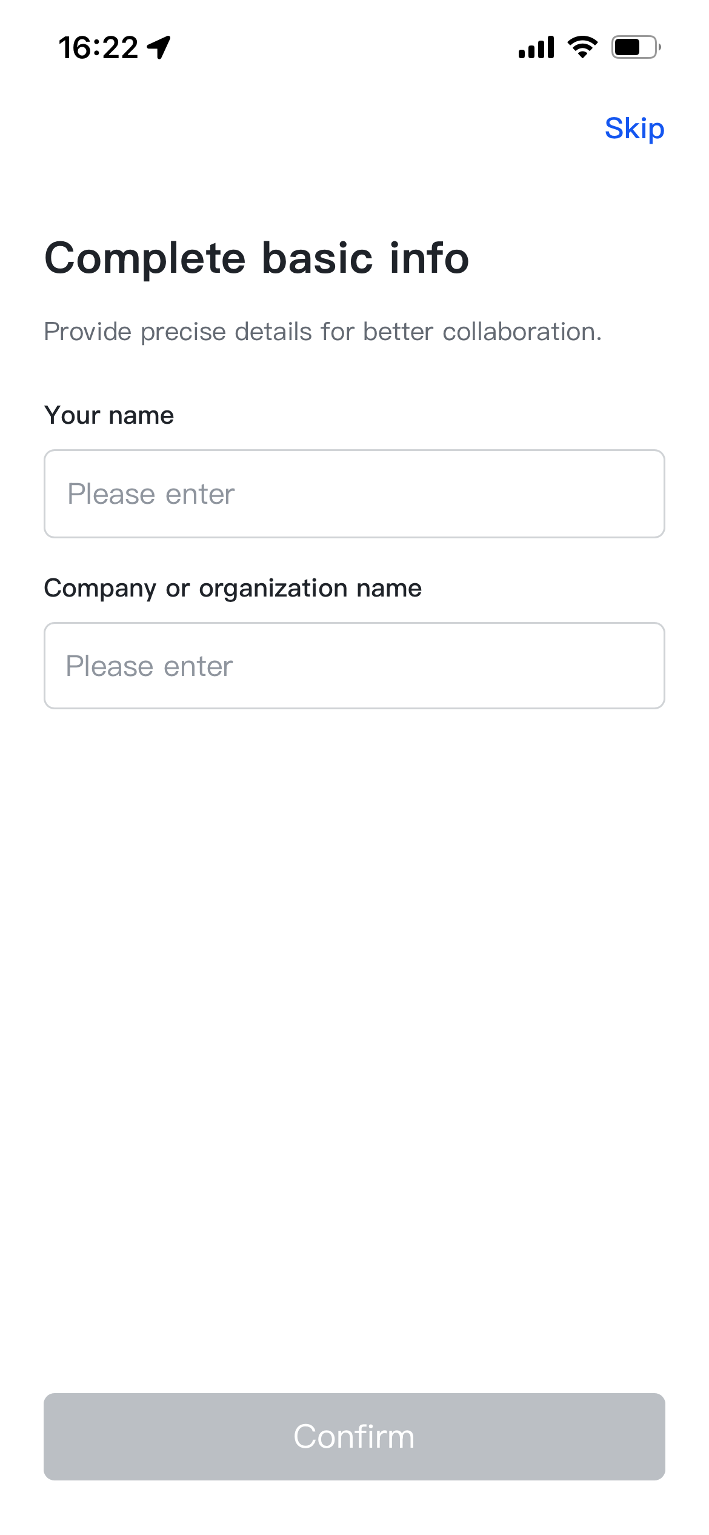The width and height of the screenshot is (709, 1535).
Task: Click the cellular signal strength icon
Action: coord(536,47)
